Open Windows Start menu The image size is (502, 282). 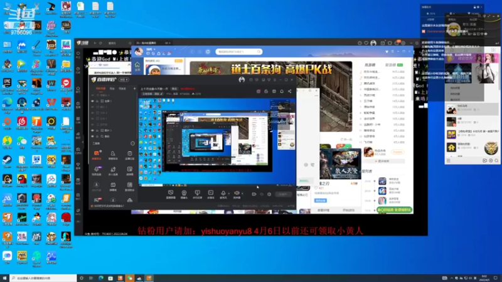4,278
